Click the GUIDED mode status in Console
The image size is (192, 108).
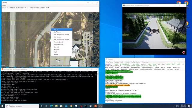[108, 64]
